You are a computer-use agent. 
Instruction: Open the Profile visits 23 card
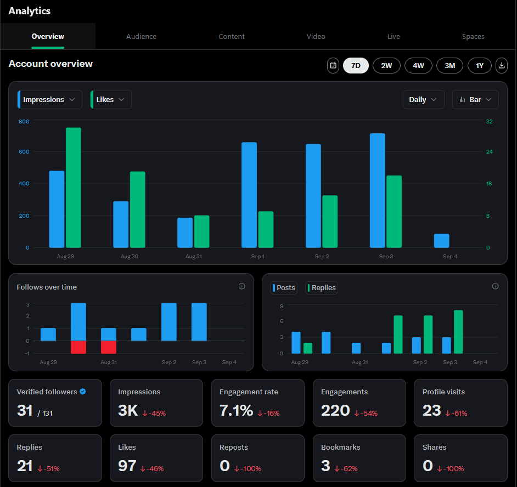point(460,403)
